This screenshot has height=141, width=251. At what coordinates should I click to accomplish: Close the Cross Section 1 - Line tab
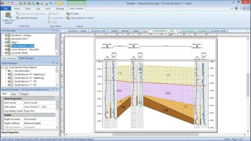(177, 31)
